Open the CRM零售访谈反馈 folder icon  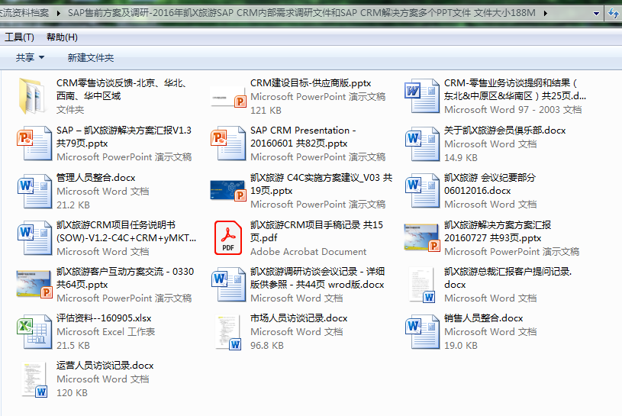point(31,96)
